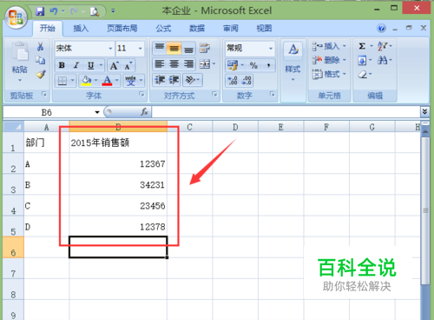434x320 pixels.
Task: Open the Styles (样式) gallery
Action: [293, 62]
